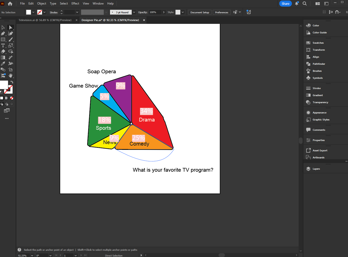Open the Pathfinder panel
Image resolution: width=348 pixels, height=257 pixels.
319,64
